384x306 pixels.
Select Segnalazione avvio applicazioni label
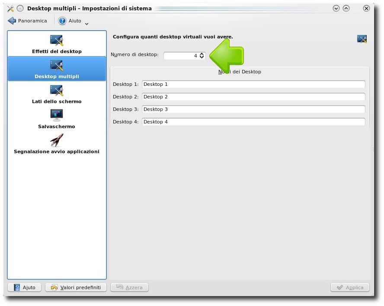pos(57,151)
